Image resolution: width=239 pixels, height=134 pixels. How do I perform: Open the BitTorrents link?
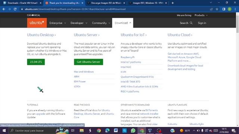(152, 110)
